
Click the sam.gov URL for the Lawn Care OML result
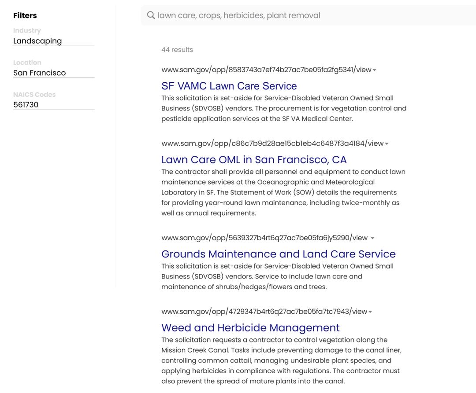click(x=272, y=143)
